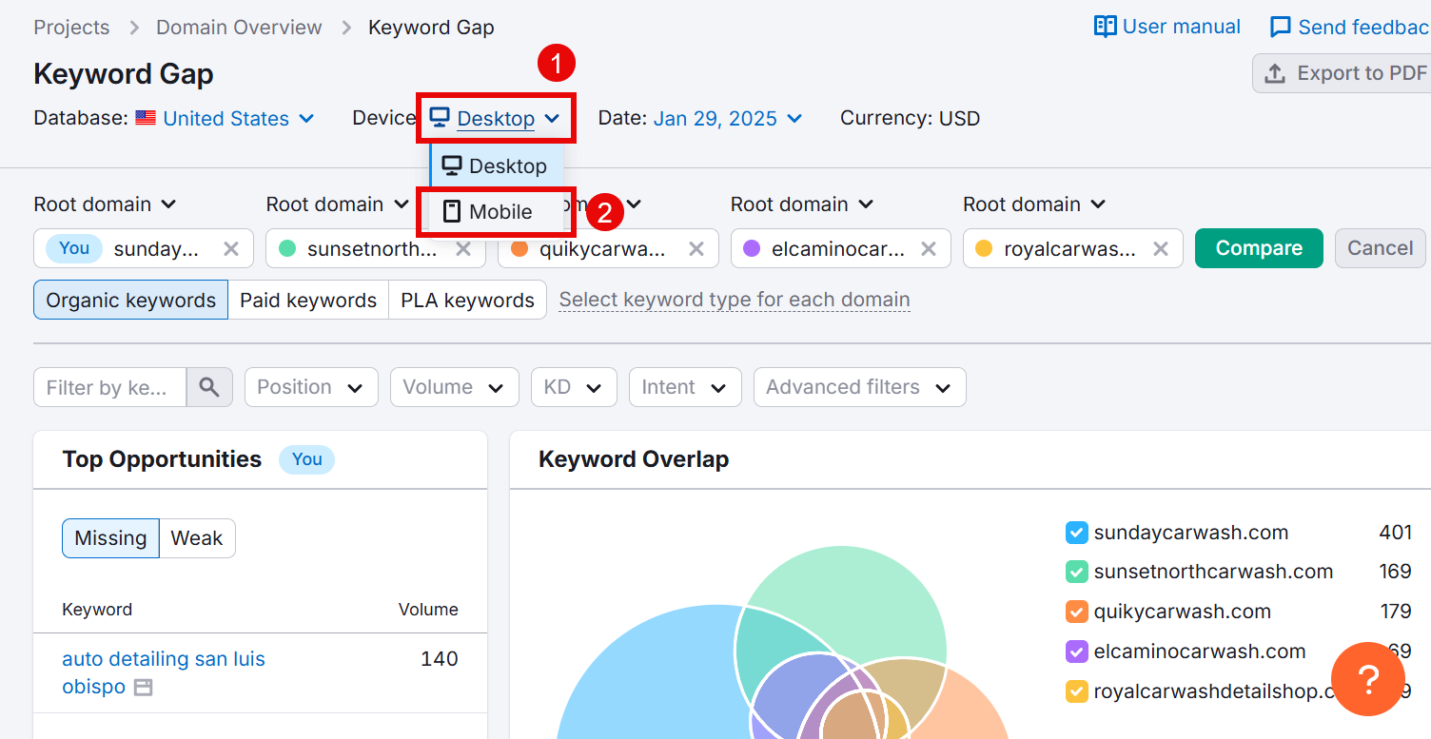Choose Mobile in the device menu
Viewport: 1431px width, 739px height.
(497, 211)
